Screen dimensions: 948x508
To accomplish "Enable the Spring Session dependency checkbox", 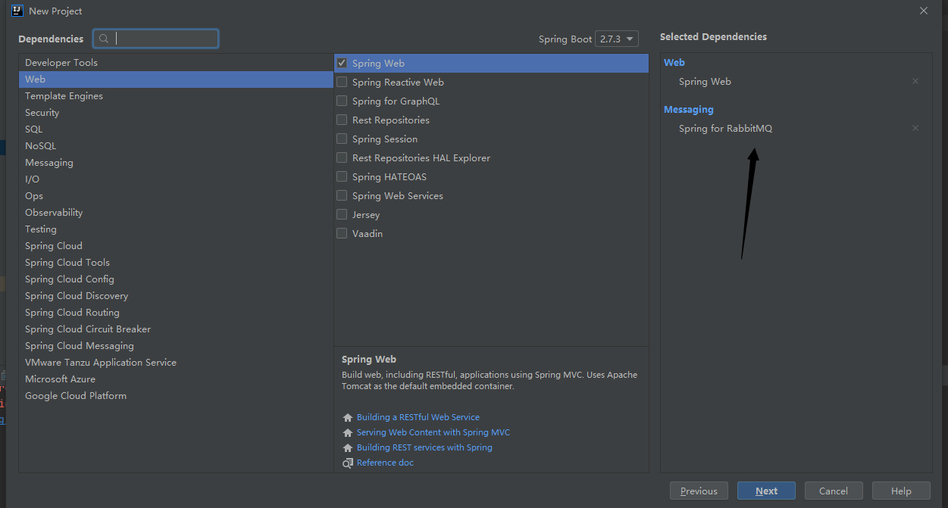I will click(x=342, y=139).
